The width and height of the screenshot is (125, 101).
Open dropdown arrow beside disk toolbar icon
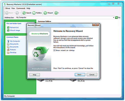59,13
